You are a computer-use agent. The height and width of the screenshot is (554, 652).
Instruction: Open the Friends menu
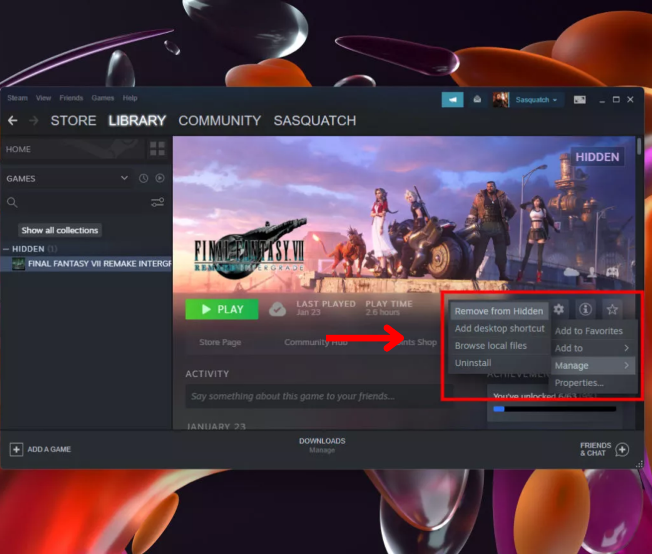[71, 98]
